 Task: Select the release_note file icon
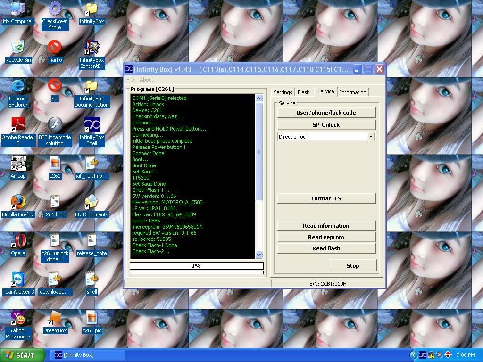[x=92, y=245]
